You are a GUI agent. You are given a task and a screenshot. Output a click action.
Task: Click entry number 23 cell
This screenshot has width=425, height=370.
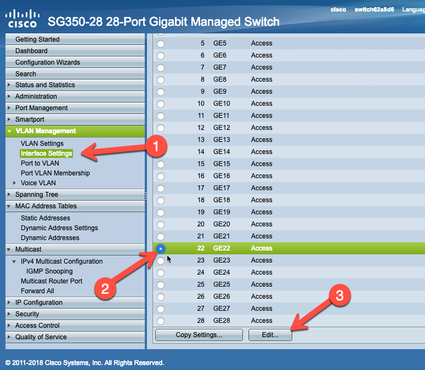pyautogui.click(x=201, y=260)
